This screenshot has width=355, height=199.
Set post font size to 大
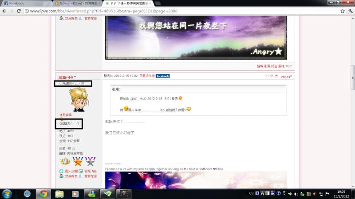pos(276,76)
